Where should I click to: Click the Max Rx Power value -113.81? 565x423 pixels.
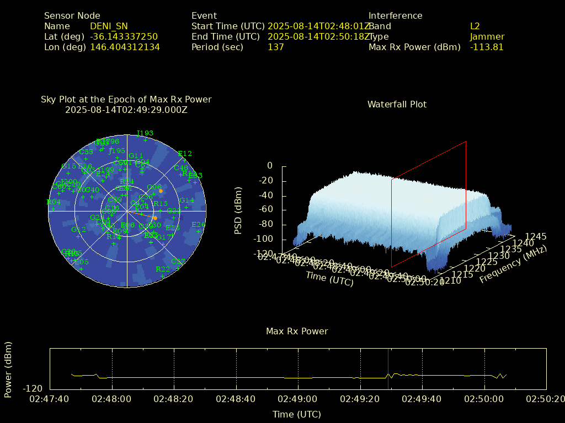click(487, 47)
